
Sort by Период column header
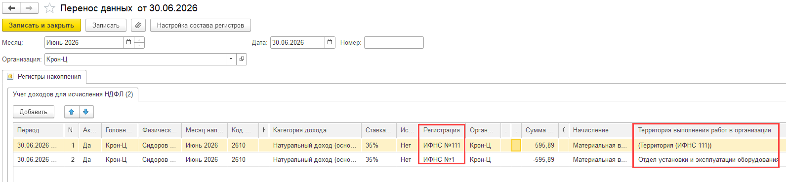pos(39,130)
